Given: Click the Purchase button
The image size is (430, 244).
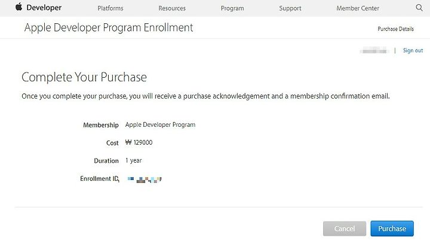Looking at the screenshot, I should [392, 228].
